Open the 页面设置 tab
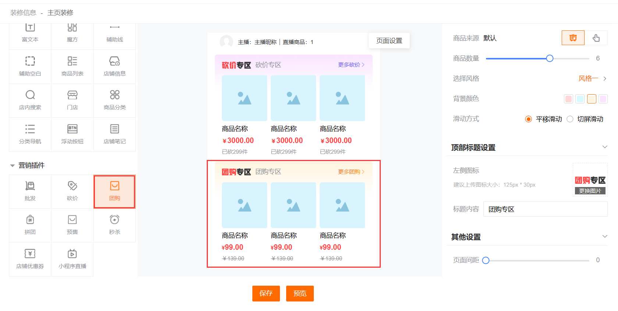618x311 pixels. (389, 41)
